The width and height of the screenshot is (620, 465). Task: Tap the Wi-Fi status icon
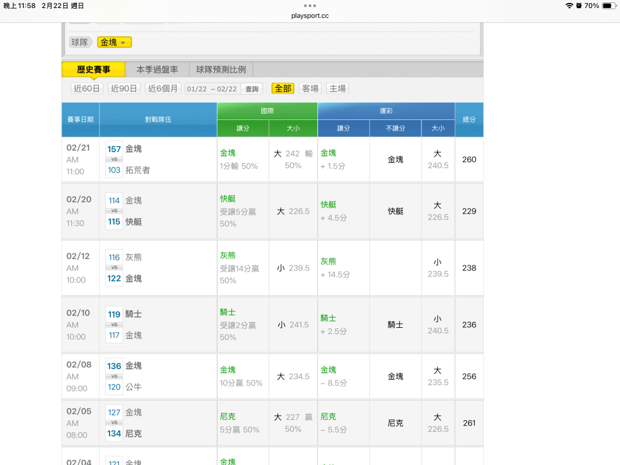[569, 6]
